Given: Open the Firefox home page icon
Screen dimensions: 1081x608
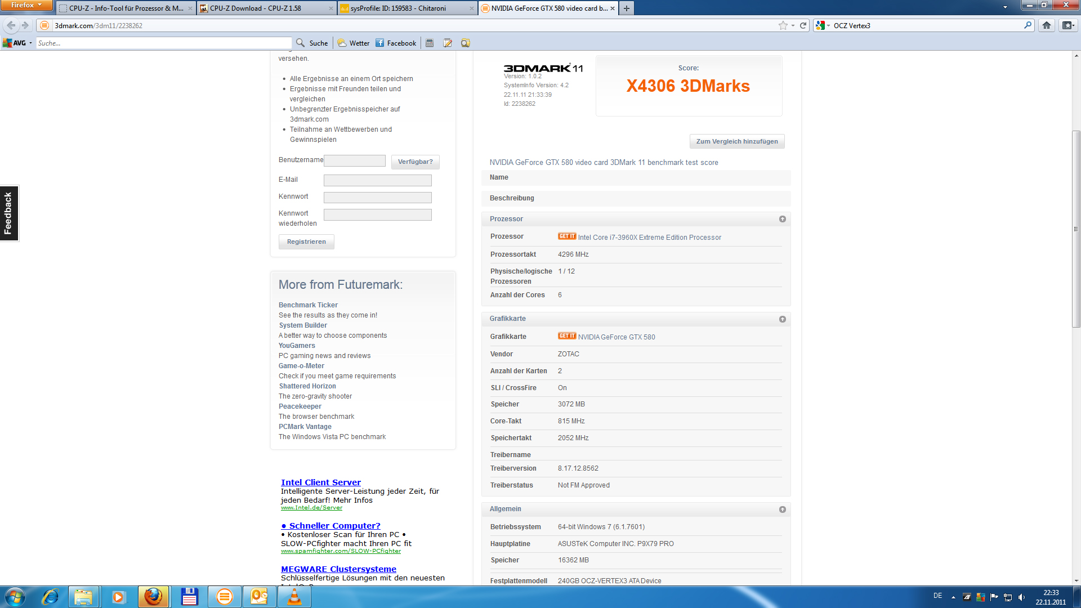Looking at the screenshot, I should coord(1047,25).
